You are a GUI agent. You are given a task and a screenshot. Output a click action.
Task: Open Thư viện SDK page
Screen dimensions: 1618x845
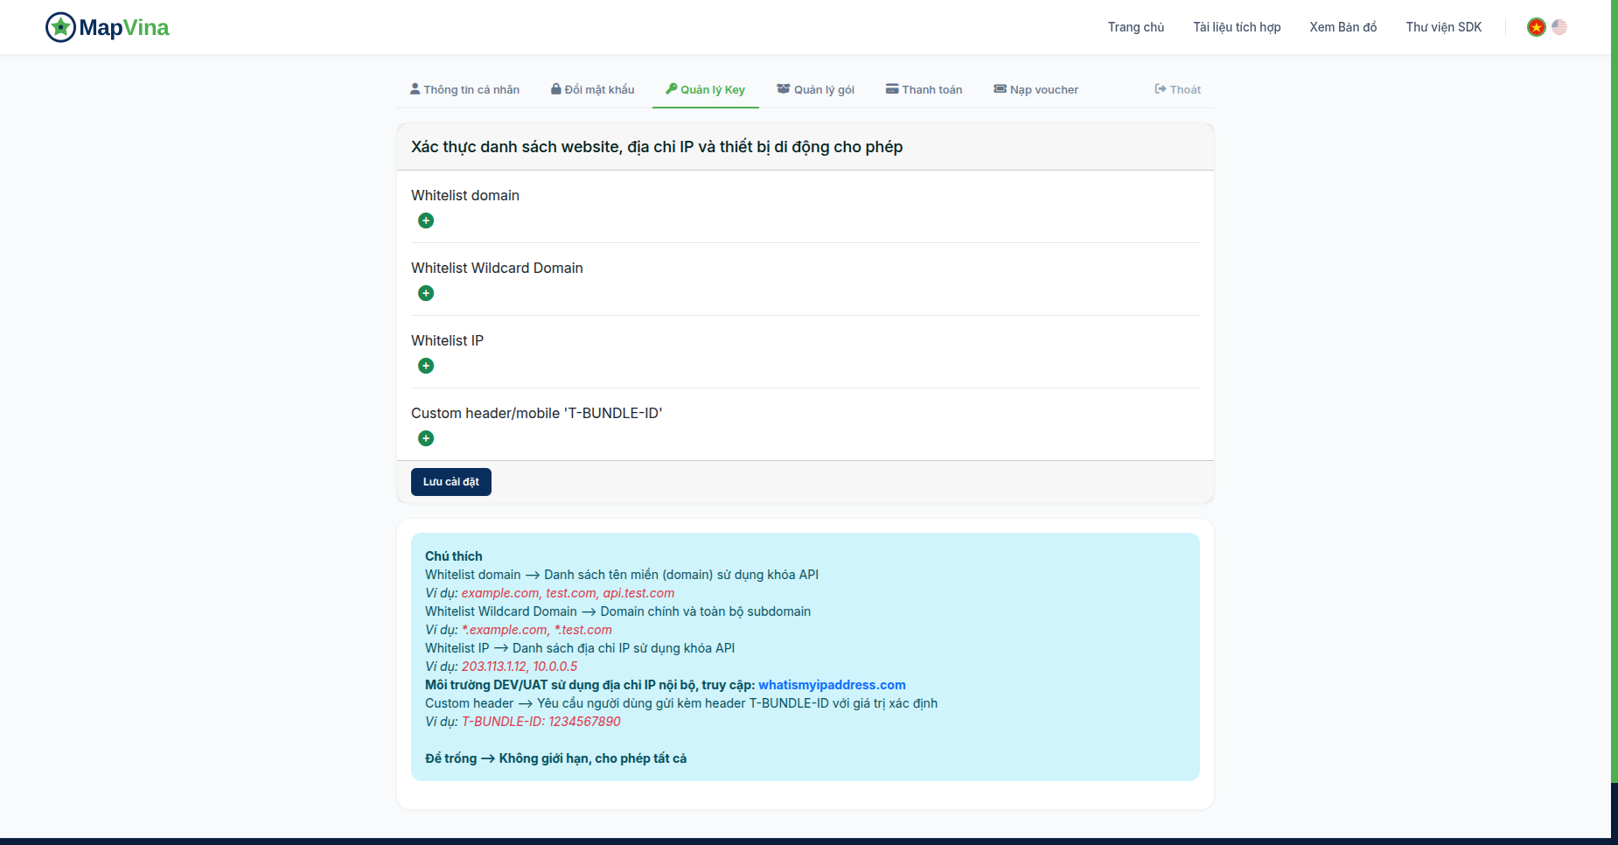coord(1444,27)
